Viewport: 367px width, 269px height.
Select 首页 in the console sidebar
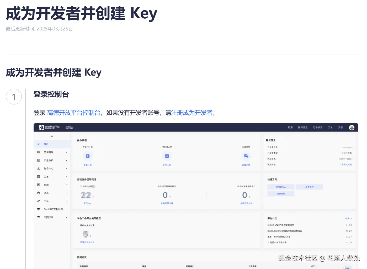pos(52,144)
